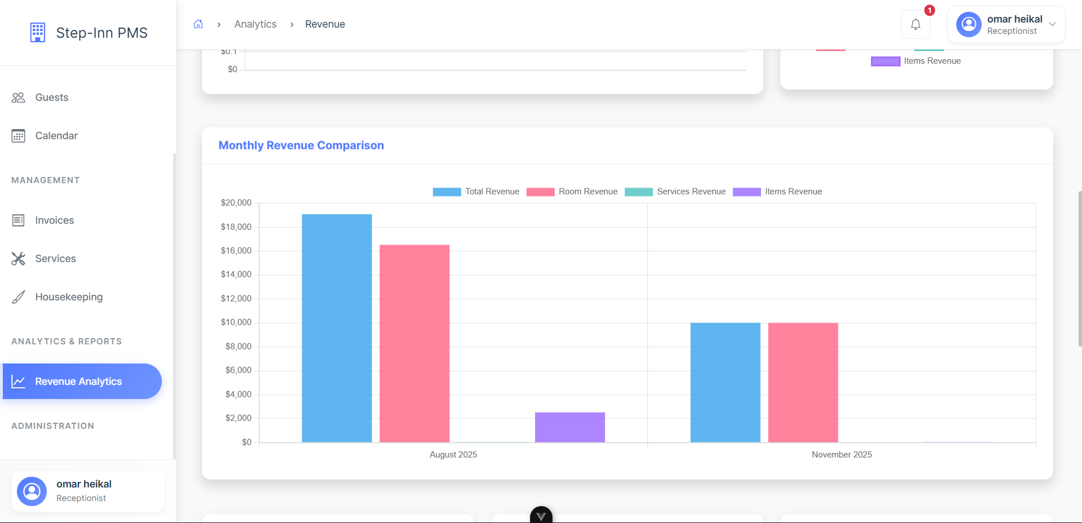Select the Revenue breadcrumb item
The image size is (1082, 523).
[325, 24]
